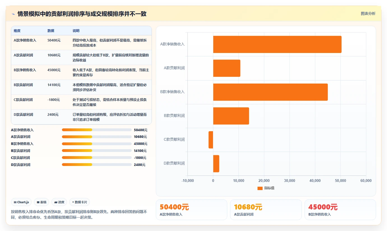Click the 14100元 value in the progress list
387x231 pixels.
141,151
